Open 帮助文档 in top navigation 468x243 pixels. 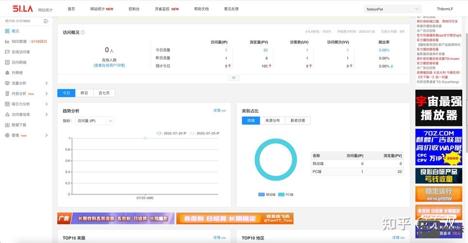click(201, 9)
